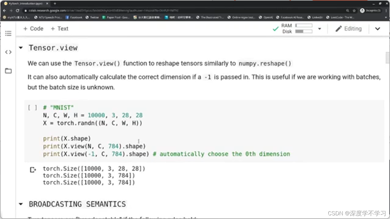Click the green connected checkmark
The image size is (390, 219).
point(276,29)
